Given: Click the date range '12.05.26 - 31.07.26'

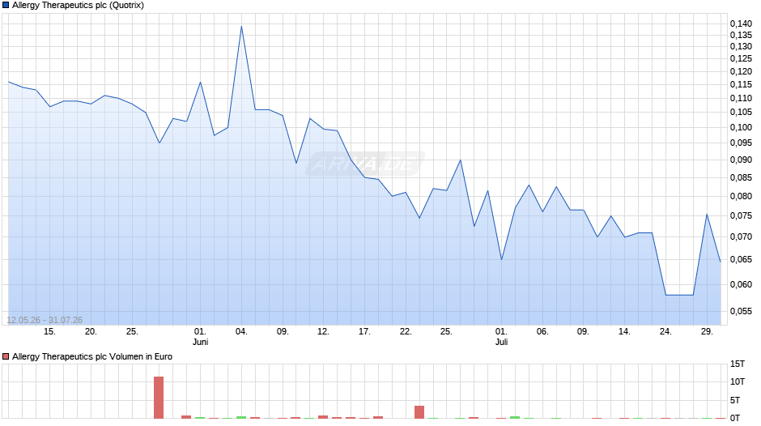Looking at the screenshot, I should [x=45, y=320].
